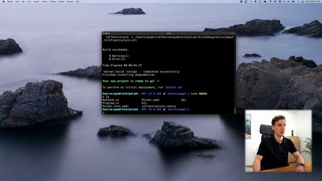Click the terminal window scrollbar
This screenshot has width=322, height=181.
click(235, 111)
